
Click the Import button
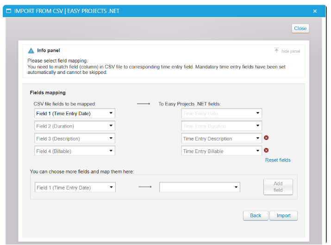tap(283, 215)
